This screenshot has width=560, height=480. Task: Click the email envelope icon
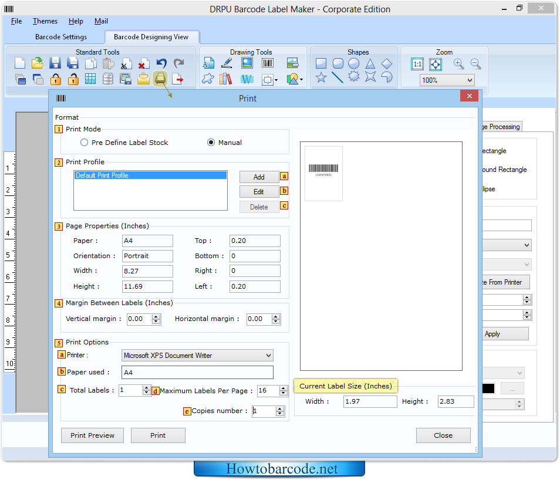tap(143, 79)
